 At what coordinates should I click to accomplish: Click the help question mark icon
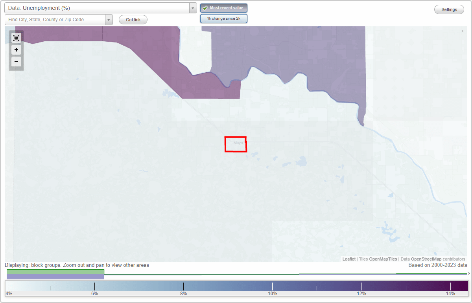click(x=469, y=274)
